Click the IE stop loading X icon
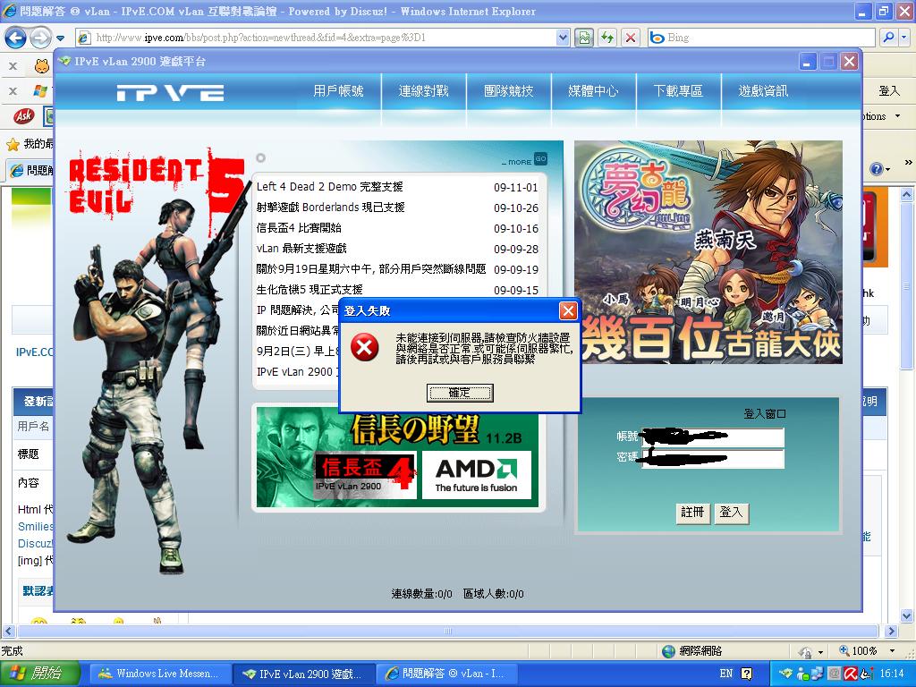Image resolution: width=916 pixels, height=687 pixels. [631, 38]
